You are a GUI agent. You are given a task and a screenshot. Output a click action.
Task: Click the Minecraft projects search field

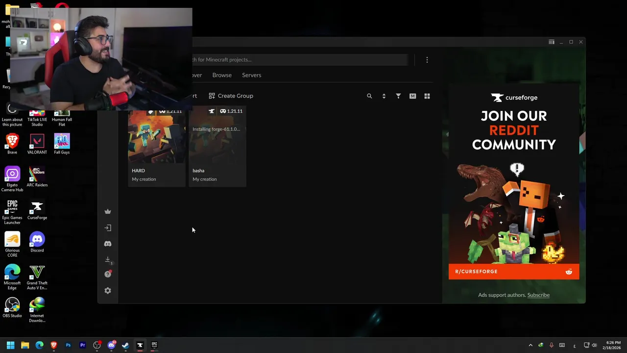(x=299, y=60)
